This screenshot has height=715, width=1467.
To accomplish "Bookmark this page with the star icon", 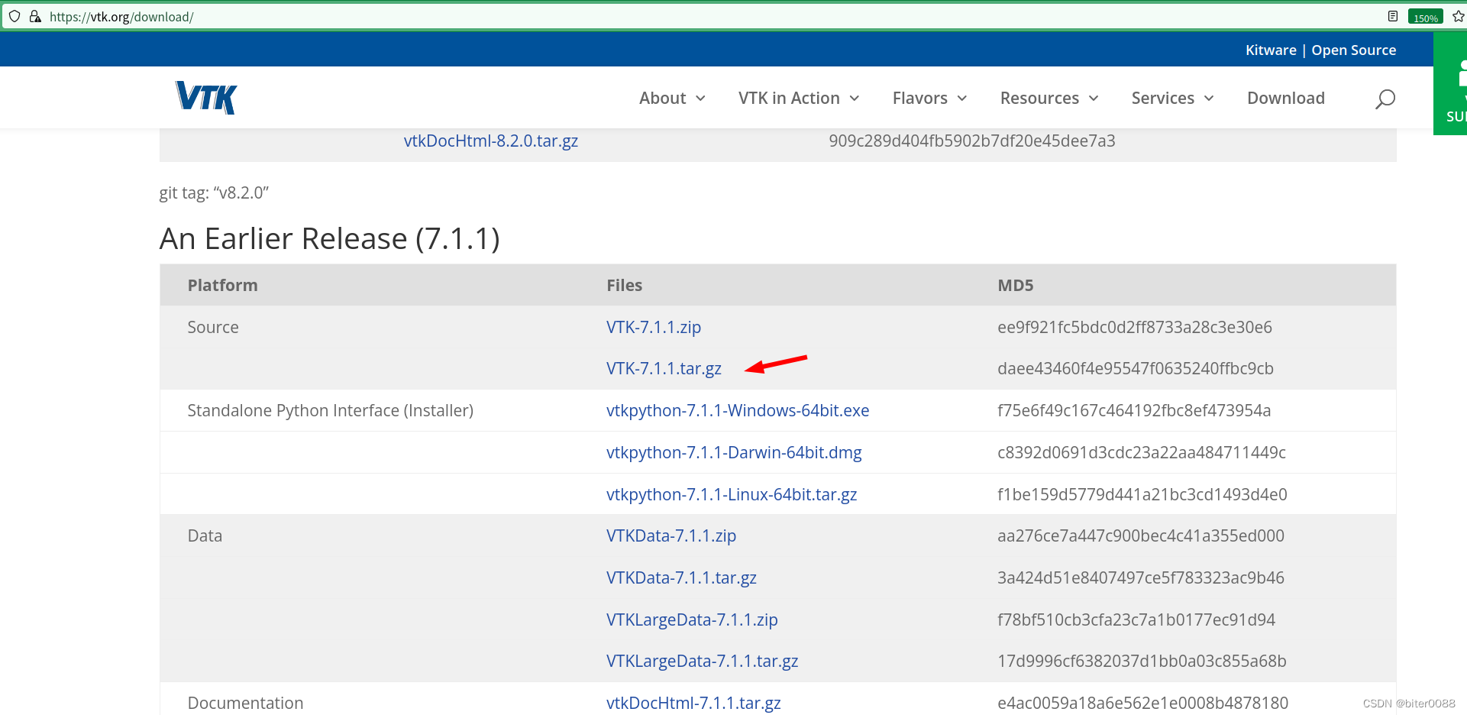I will pyautogui.click(x=1458, y=16).
